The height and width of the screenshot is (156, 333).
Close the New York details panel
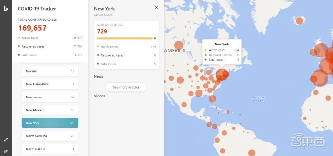(x=156, y=7)
